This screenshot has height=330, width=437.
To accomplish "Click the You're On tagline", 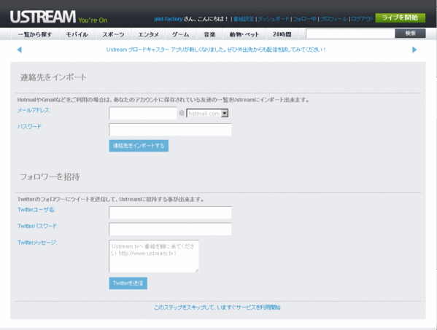I will (93, 20).
